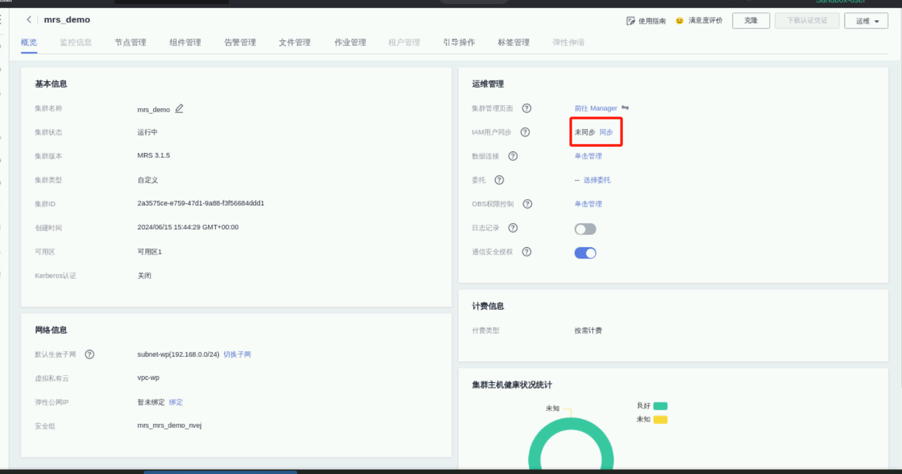Image resolution: width=902 pixels, height=474 pixels.
Task: Switch to the 概览 tab
Action: [29, 42]
